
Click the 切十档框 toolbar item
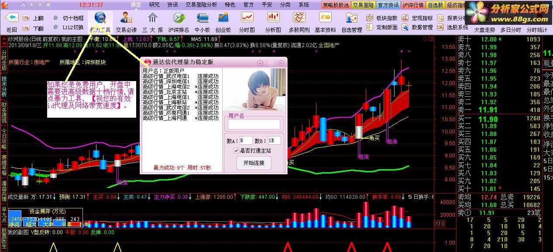[68, 18]
